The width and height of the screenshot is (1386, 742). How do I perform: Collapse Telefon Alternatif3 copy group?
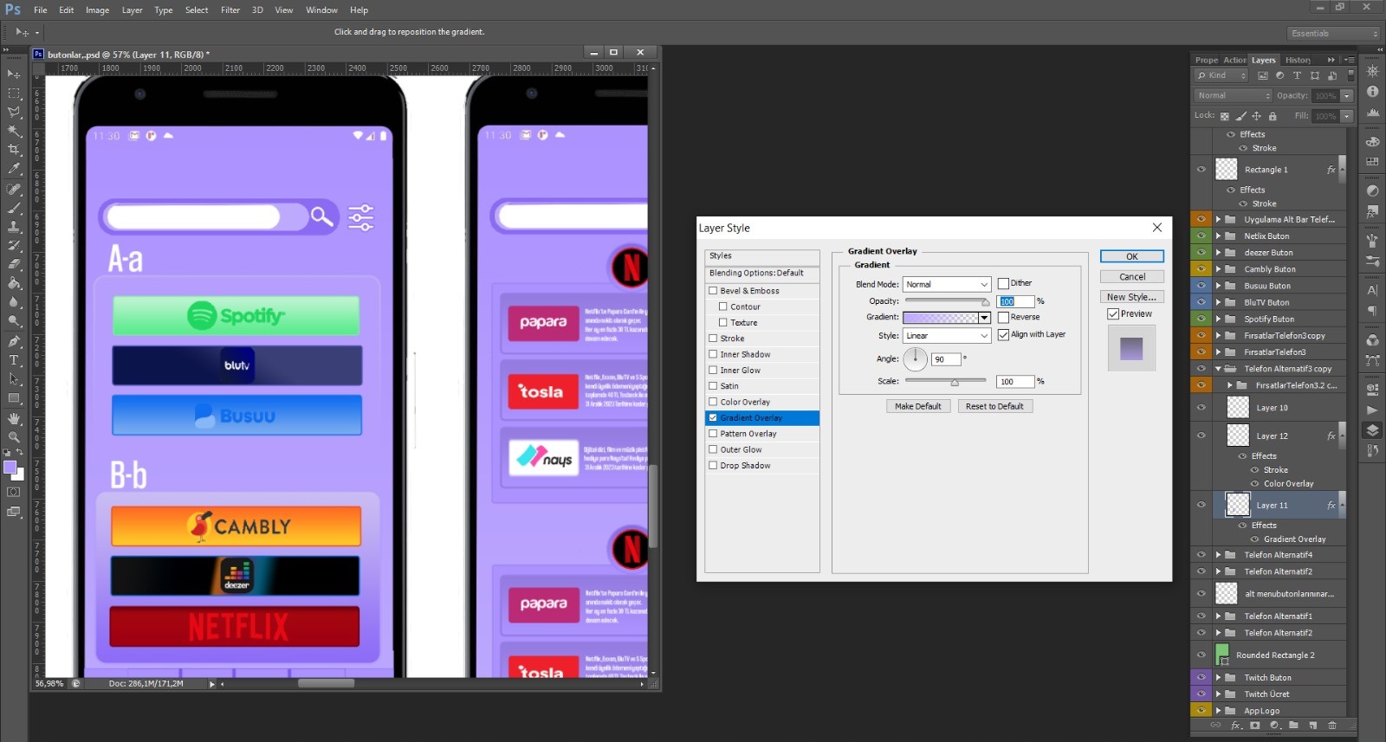[x=1218, y=369]
